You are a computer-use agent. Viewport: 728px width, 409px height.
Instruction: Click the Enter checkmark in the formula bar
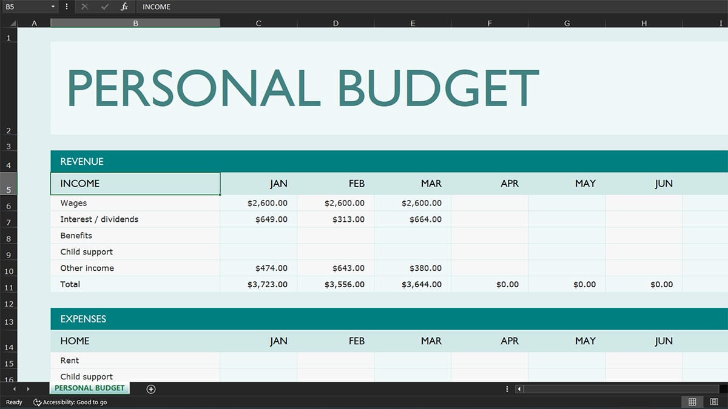coord(103,7)
